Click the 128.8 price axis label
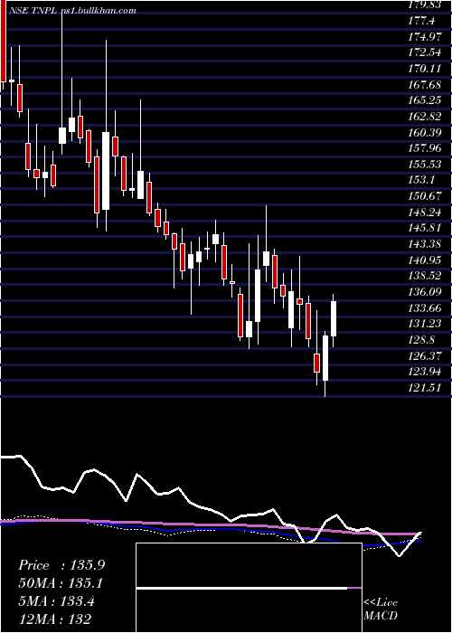Screen dimensions: 452x633 pos(420,340)
